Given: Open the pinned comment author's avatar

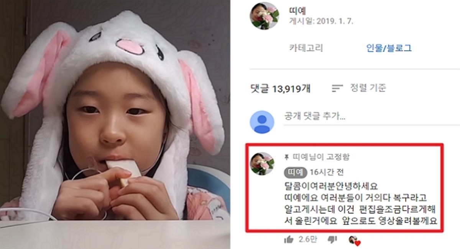Looking at the screenshot, I should pyautogui.click(x=262, y=164).
